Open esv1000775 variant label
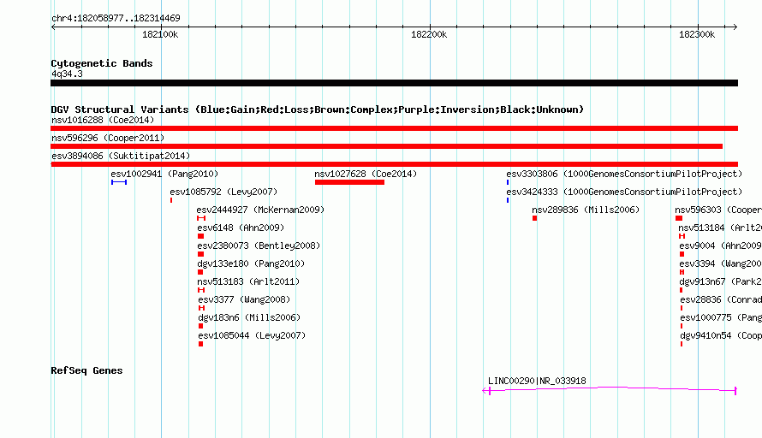Screen dimensions: 762x438 [721, 317]
